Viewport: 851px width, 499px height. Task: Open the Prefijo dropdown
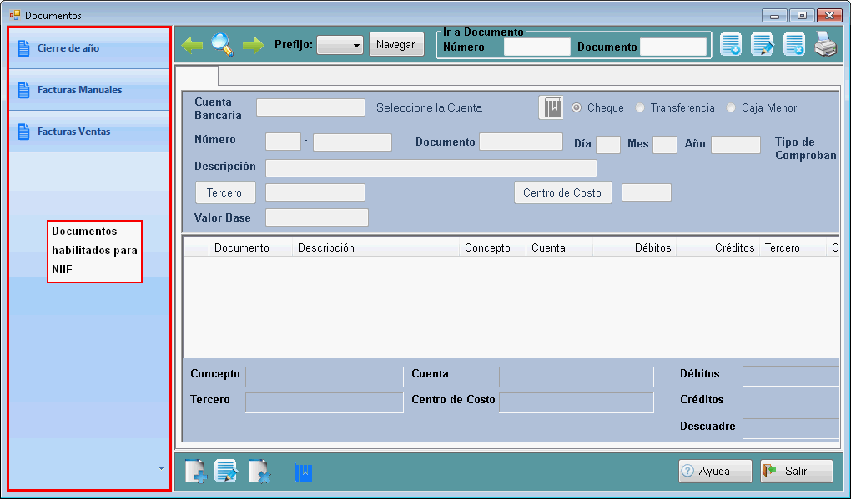pos(340,45)
